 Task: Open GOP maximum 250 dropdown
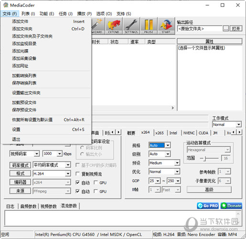point(178,181)
